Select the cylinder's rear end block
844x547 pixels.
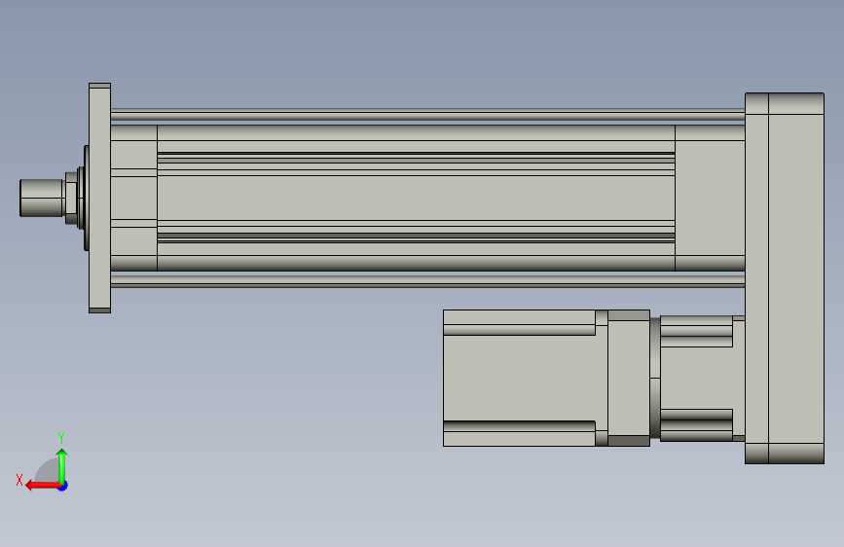710,199
